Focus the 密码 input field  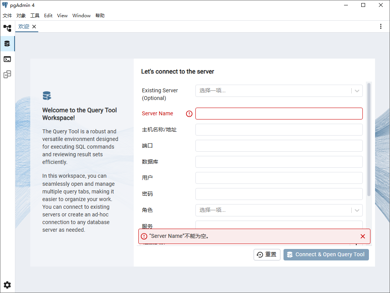[279, 194]
